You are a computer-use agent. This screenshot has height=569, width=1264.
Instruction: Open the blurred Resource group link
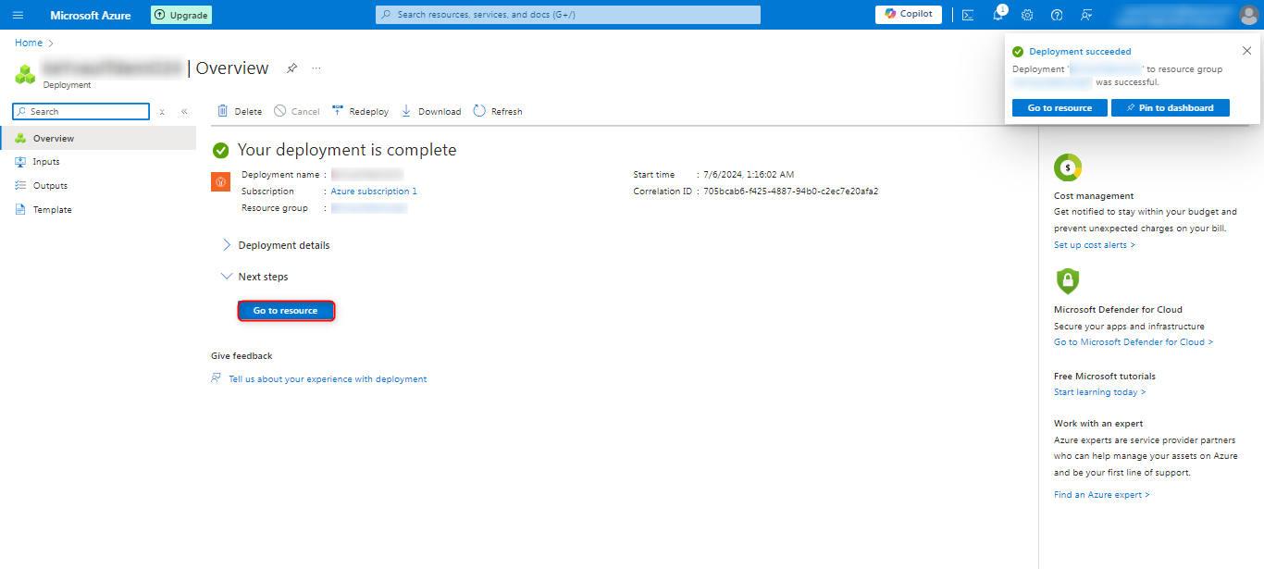[369, 208]
